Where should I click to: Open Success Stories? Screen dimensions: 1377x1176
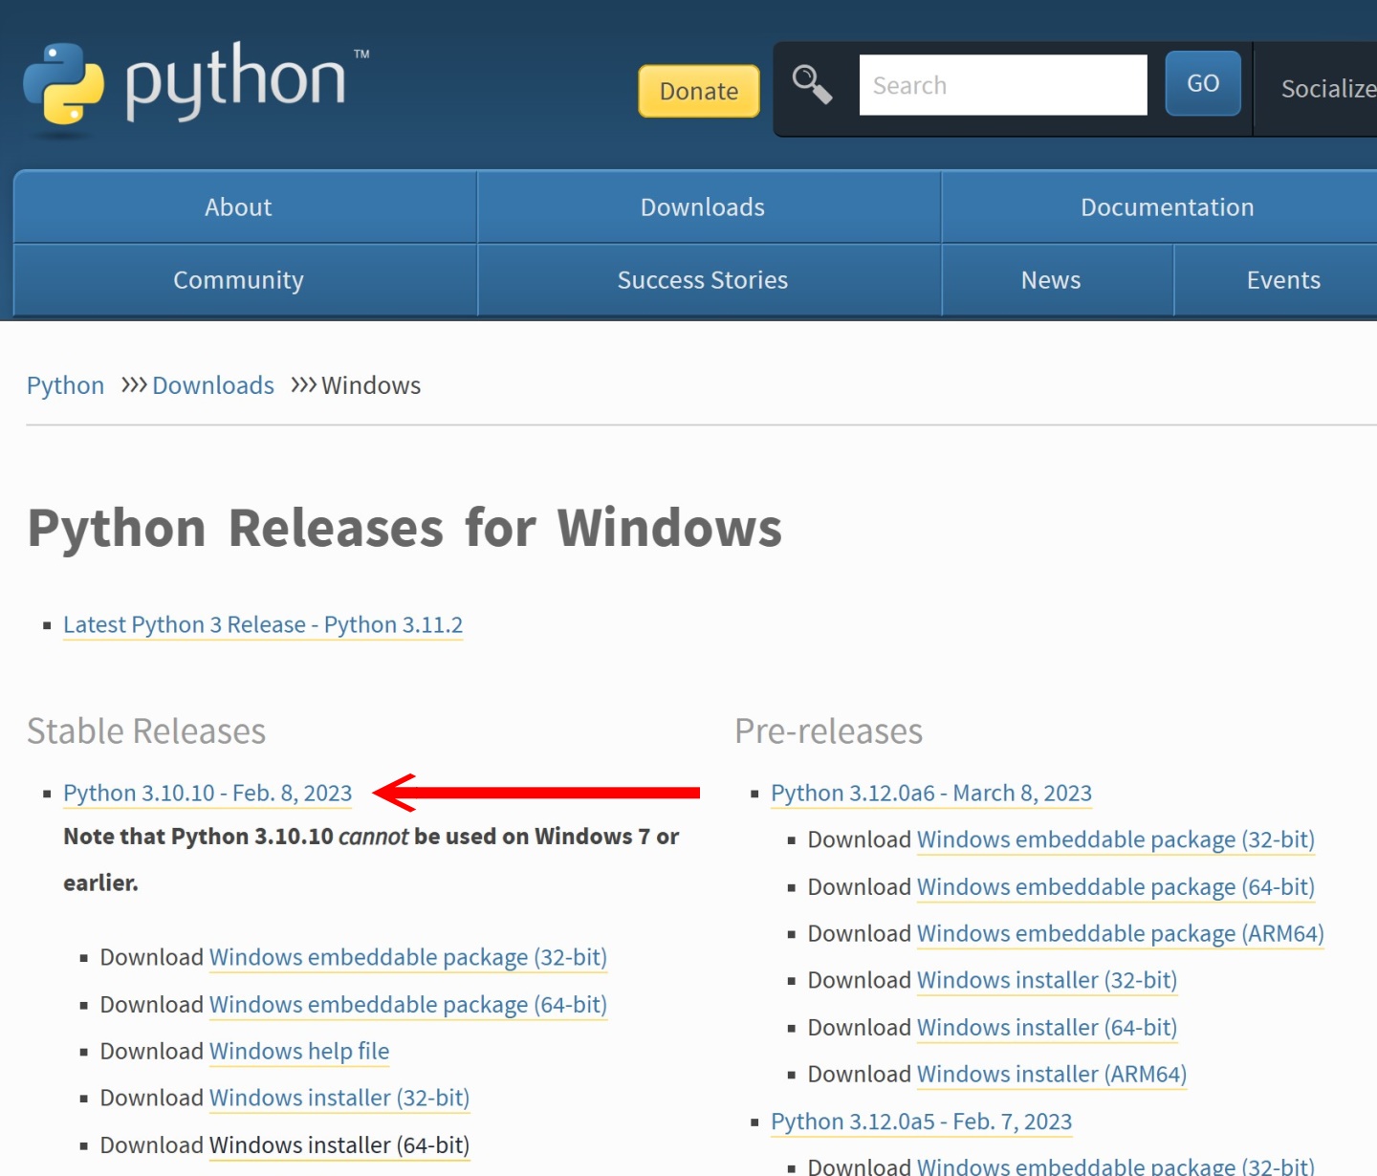703,279
